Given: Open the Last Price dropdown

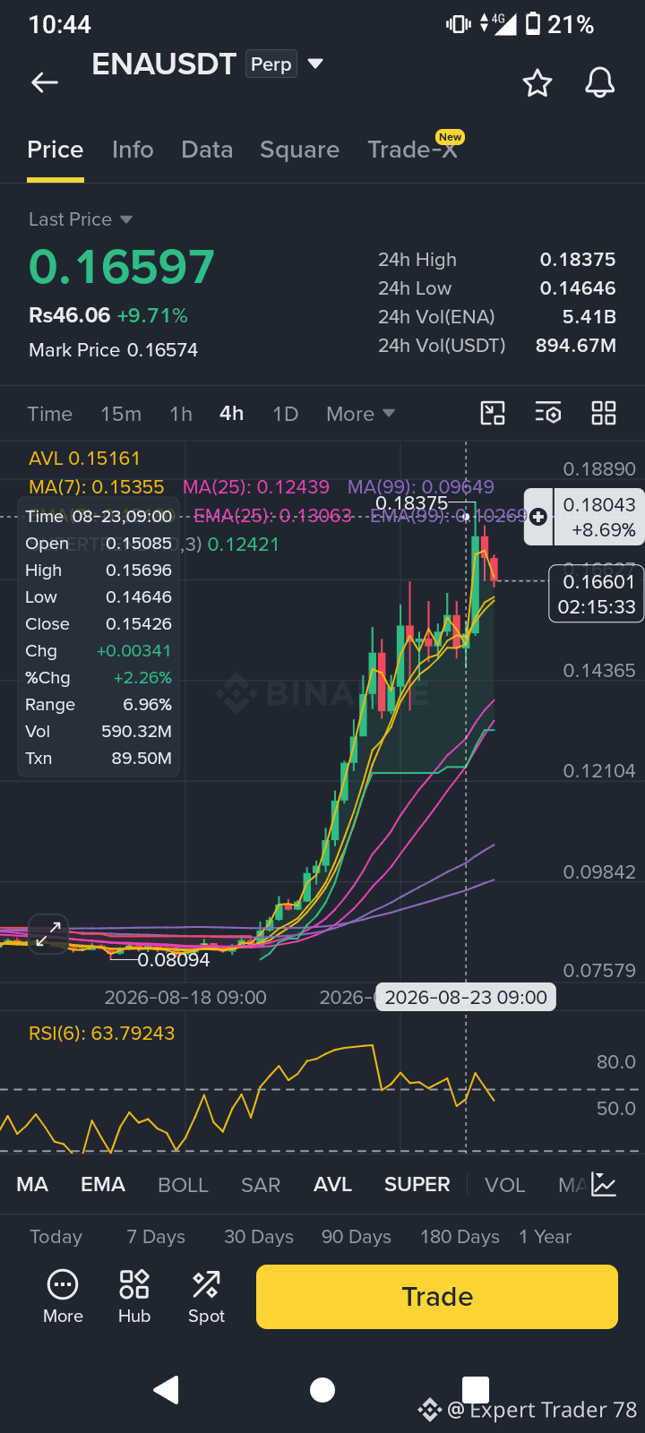Looking at the screenshot, I should point(81,219).
